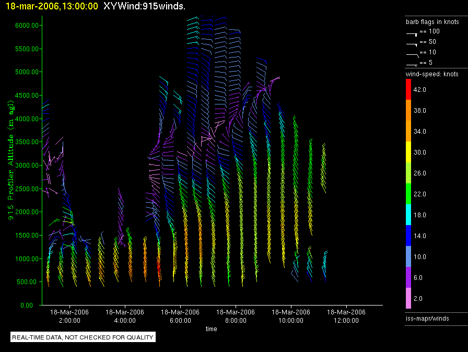Click the 100-knot barb flag symbol

412,33
